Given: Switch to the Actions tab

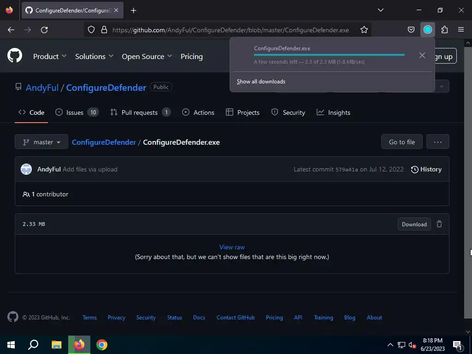Looking at the screenshot, I should (x=198, y=112).
